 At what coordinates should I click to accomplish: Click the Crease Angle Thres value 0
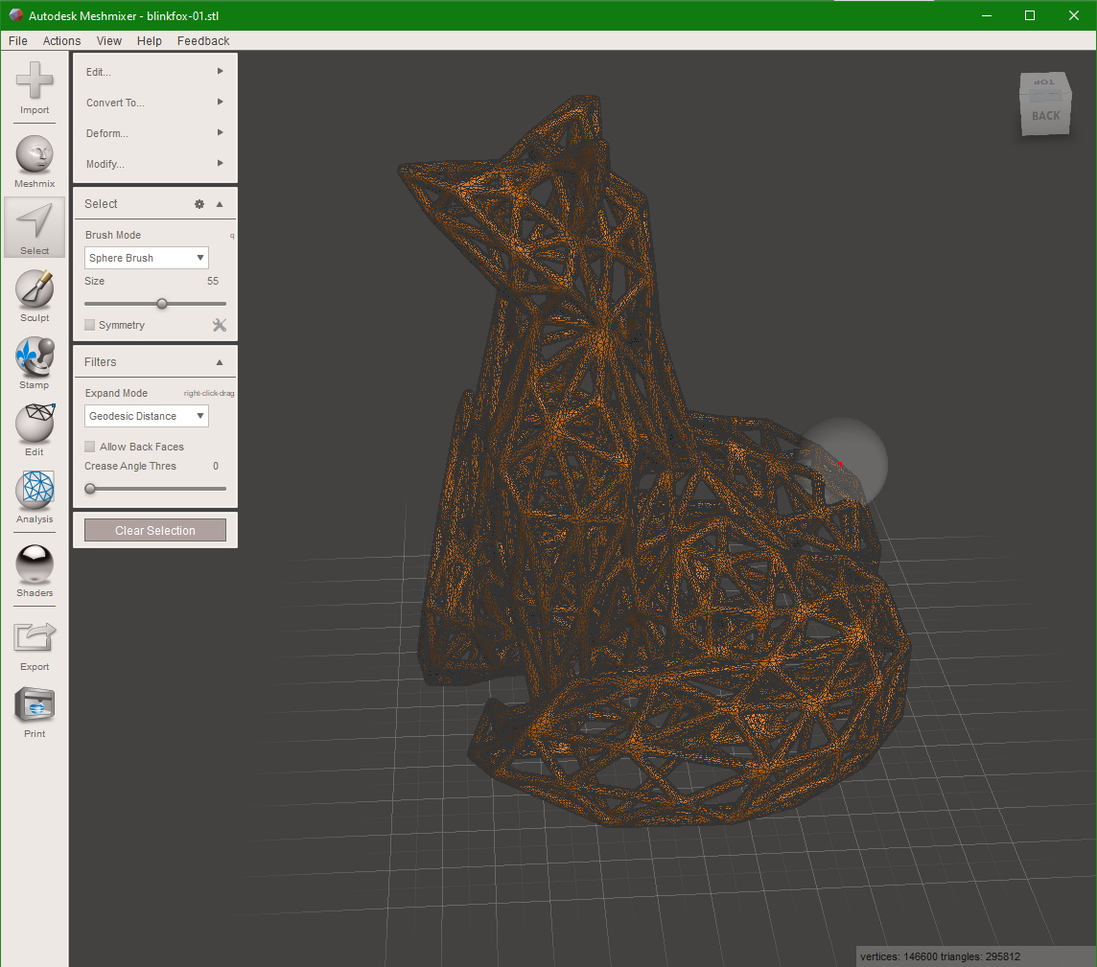point(216,467)
